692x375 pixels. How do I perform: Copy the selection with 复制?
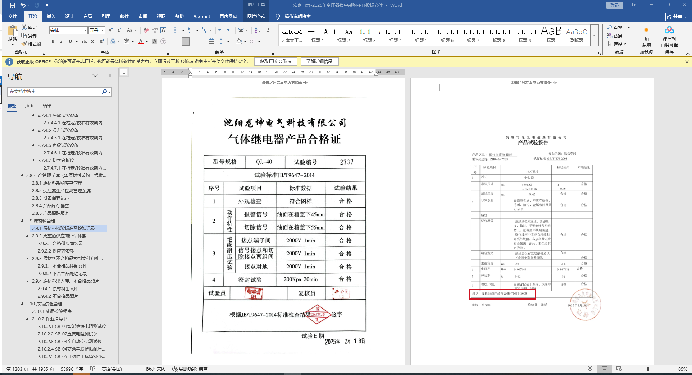pyautogui.click(x=29, y=36)
